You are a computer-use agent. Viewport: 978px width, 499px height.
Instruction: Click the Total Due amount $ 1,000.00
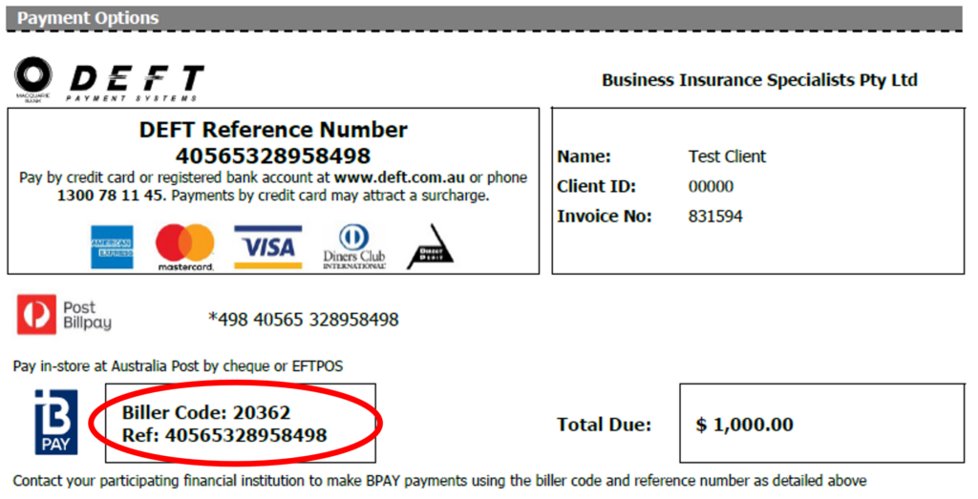[x=745, y=425]
